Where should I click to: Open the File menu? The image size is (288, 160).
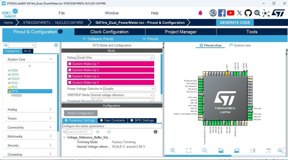click(x=62, y=13)
